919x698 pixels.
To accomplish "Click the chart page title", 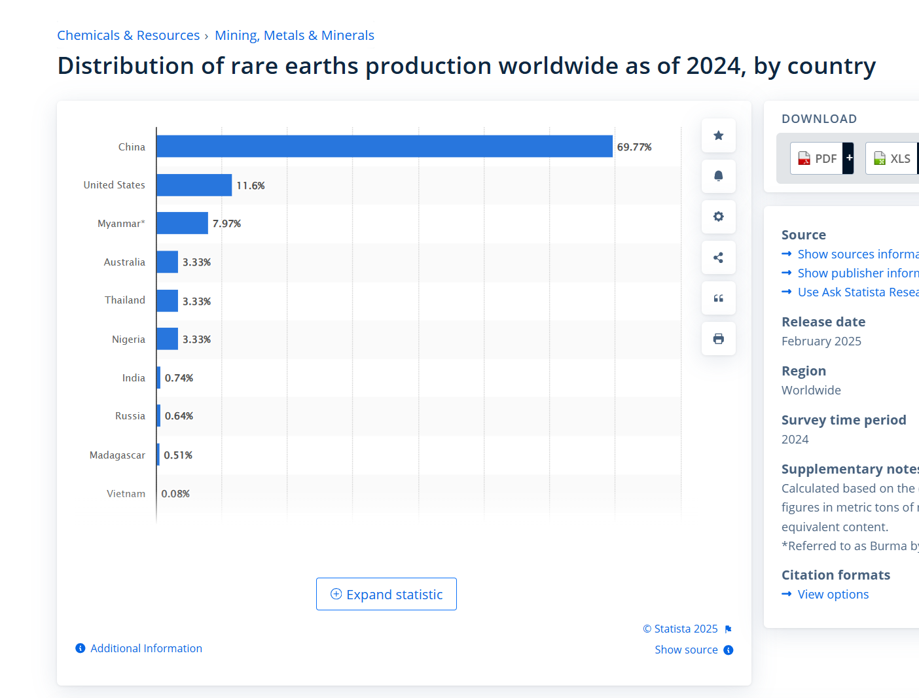I will click(x=467, y=66).
